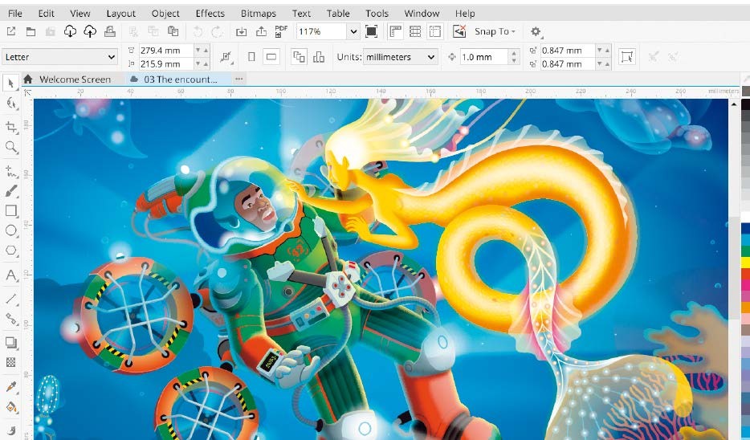This screenshot has width=750, height=440.
Task: Open the 117% zoom level dropdown
Action: 353,31
